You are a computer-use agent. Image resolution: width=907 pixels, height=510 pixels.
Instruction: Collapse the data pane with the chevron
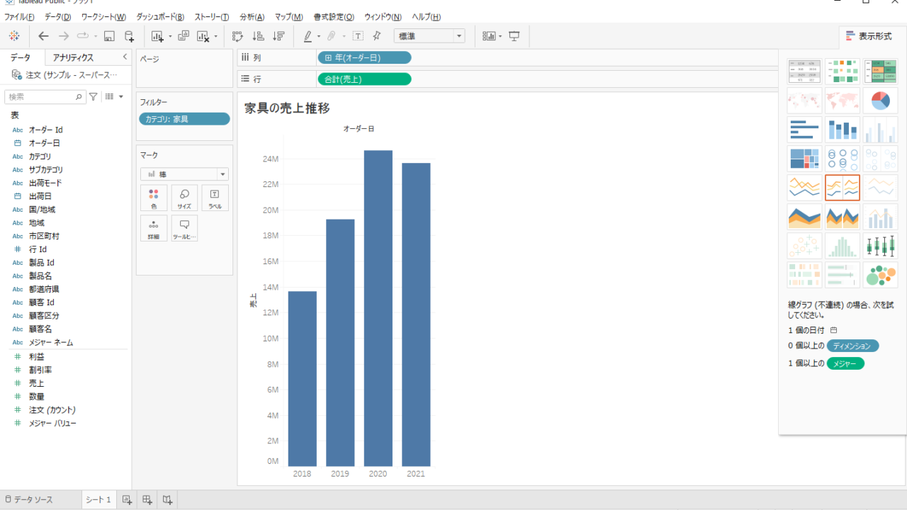[x=125, y=57]
